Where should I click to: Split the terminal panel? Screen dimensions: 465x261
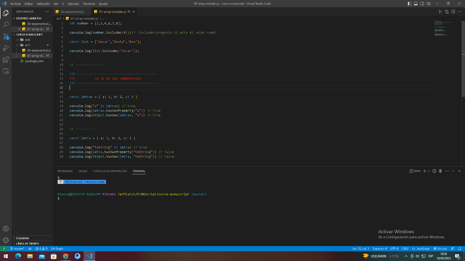(x=434, y=171)
